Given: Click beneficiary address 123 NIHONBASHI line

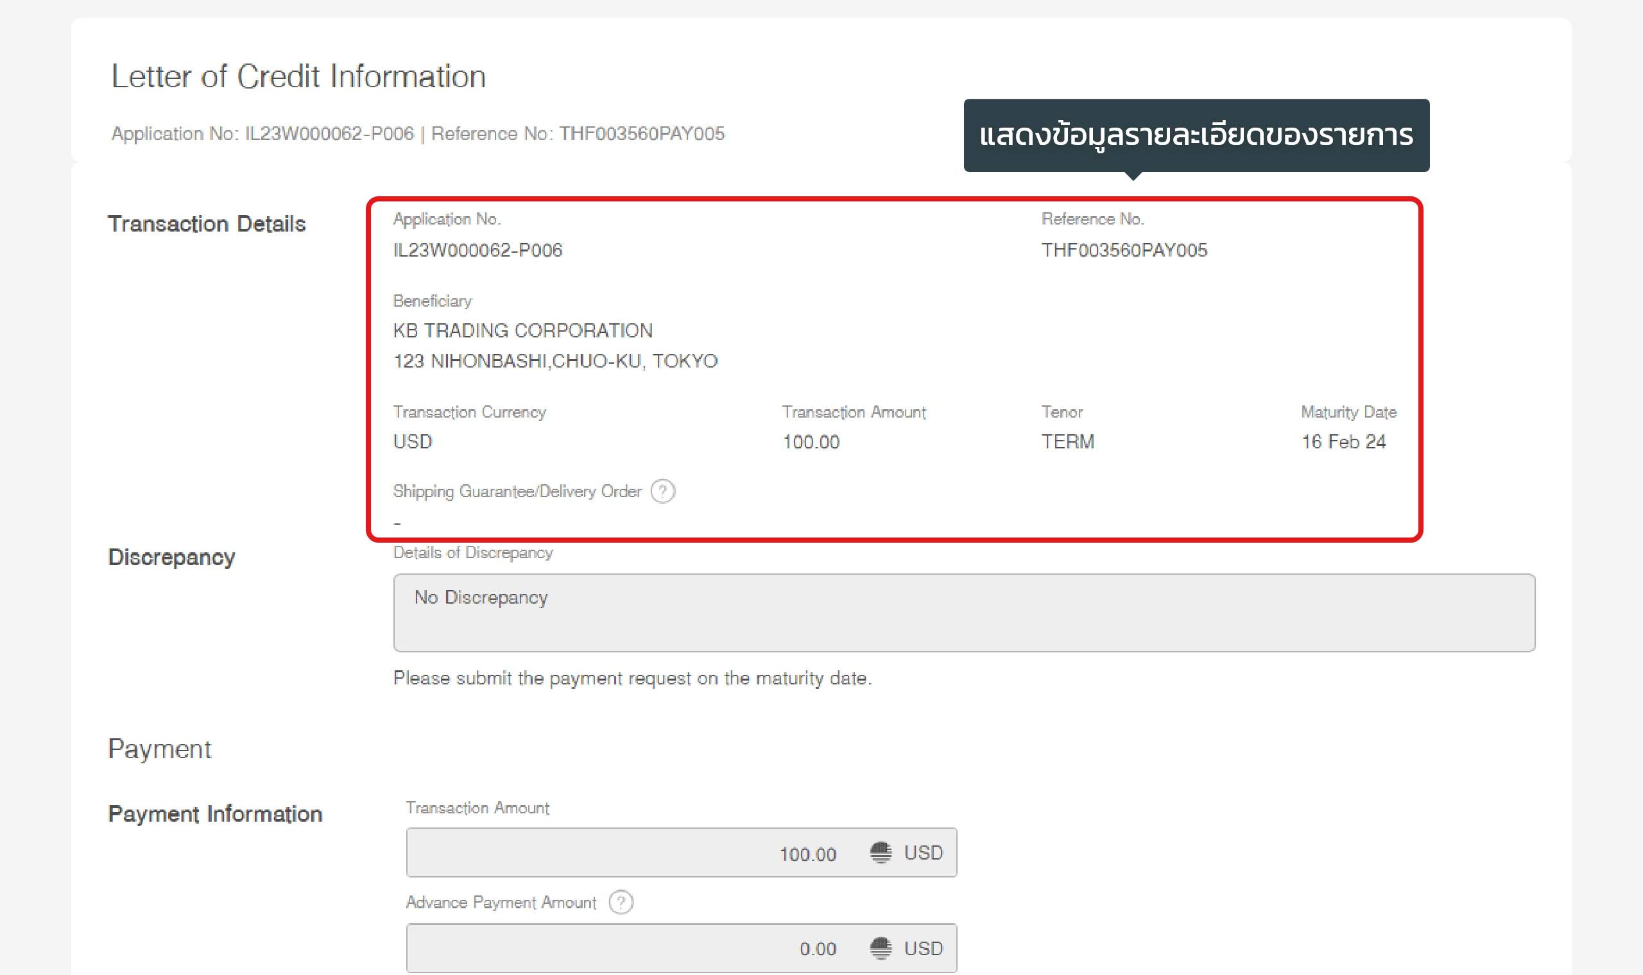Looking at the screenshot, I should [x=555, y=361].
